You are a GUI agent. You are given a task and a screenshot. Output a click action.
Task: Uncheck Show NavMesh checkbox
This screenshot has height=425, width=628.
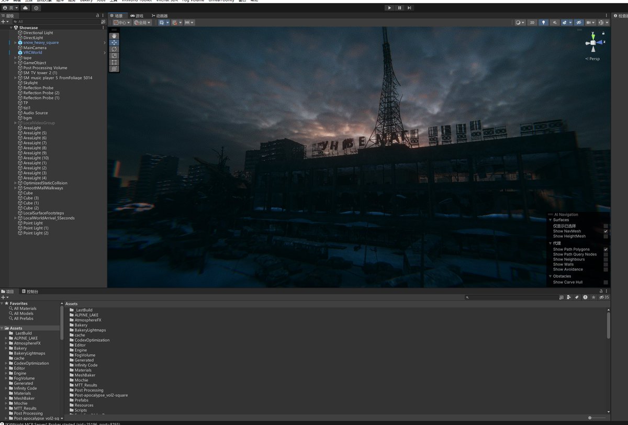[605, 231]
